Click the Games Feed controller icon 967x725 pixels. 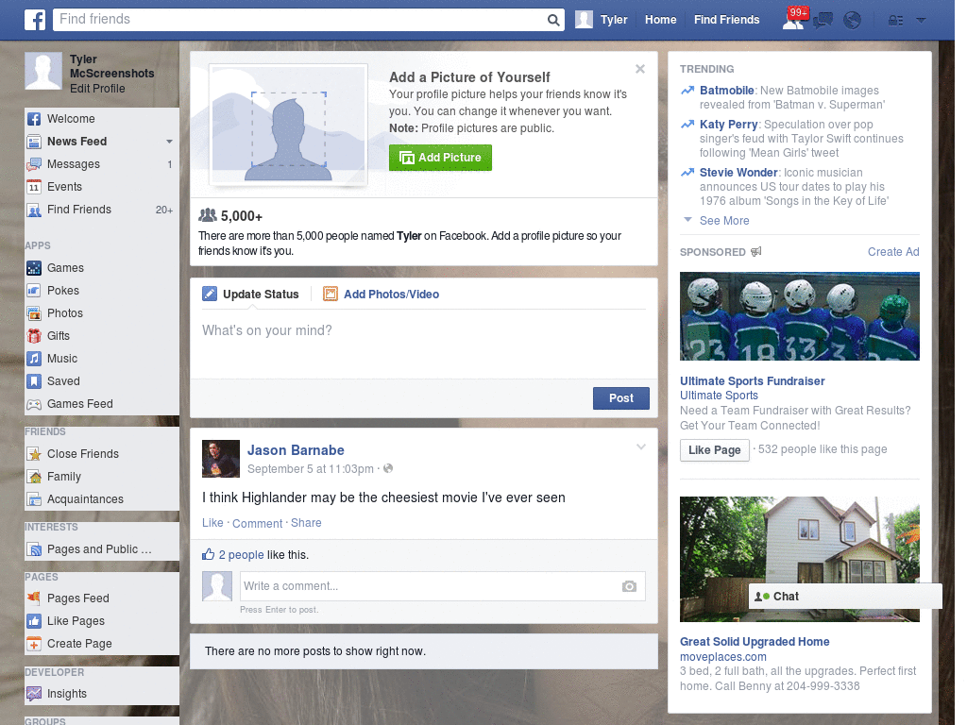click(x=34, y=404)
